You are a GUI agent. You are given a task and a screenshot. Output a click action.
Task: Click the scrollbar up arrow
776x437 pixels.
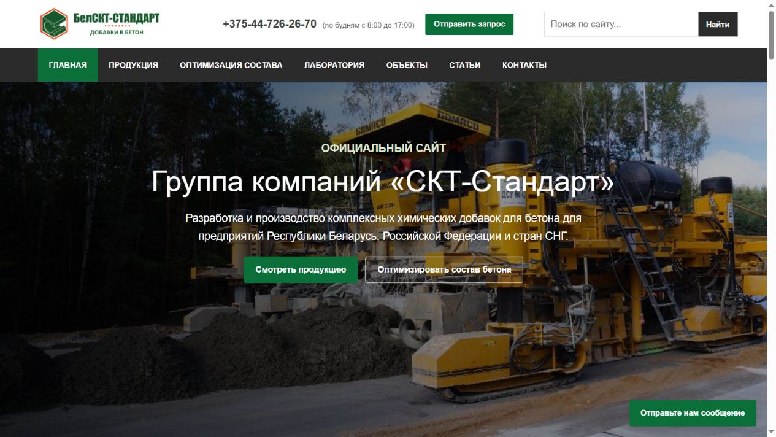(771, 5)
